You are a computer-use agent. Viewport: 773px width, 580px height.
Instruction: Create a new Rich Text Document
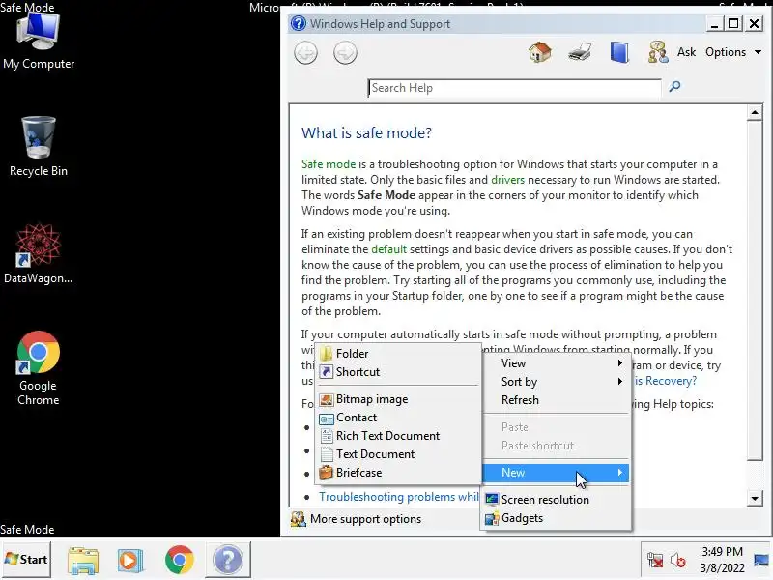pos(398,436)
